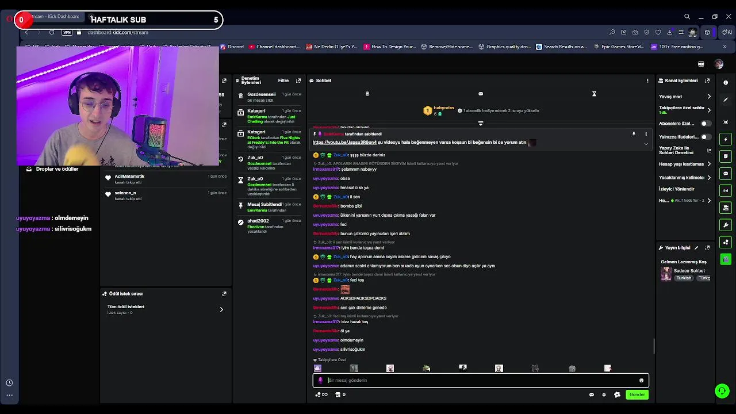Screen dimensions: 736x414
Task: Click babyodas username in leaderboard
Action: [444, 108]
